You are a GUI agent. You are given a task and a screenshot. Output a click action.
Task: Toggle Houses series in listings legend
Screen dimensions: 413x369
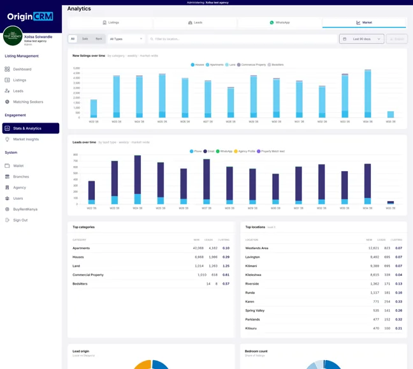pyautogui.click(x=198, y=64)
